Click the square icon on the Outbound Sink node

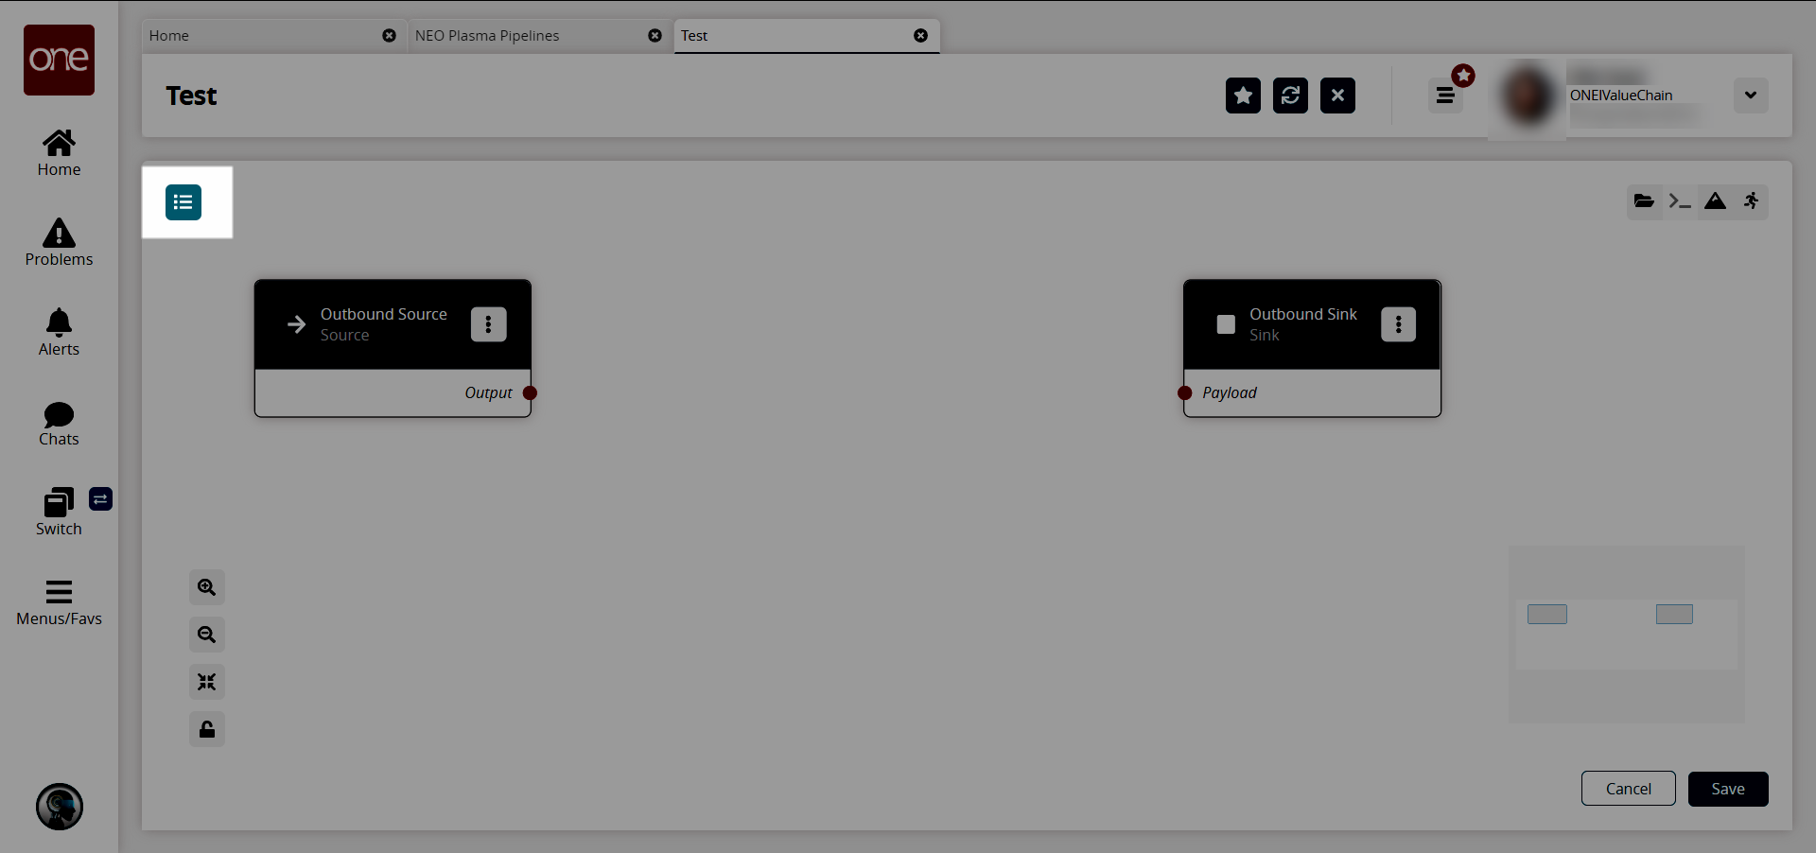1226,324
